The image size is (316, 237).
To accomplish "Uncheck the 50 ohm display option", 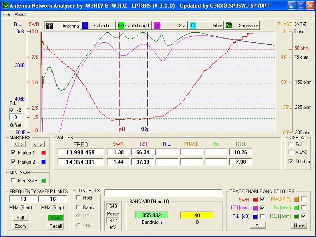I will [291, 162].
